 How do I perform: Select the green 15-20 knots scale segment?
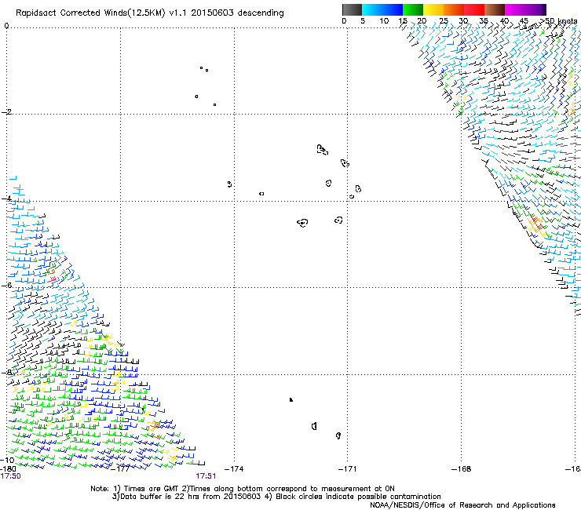[x=413, y=9]
